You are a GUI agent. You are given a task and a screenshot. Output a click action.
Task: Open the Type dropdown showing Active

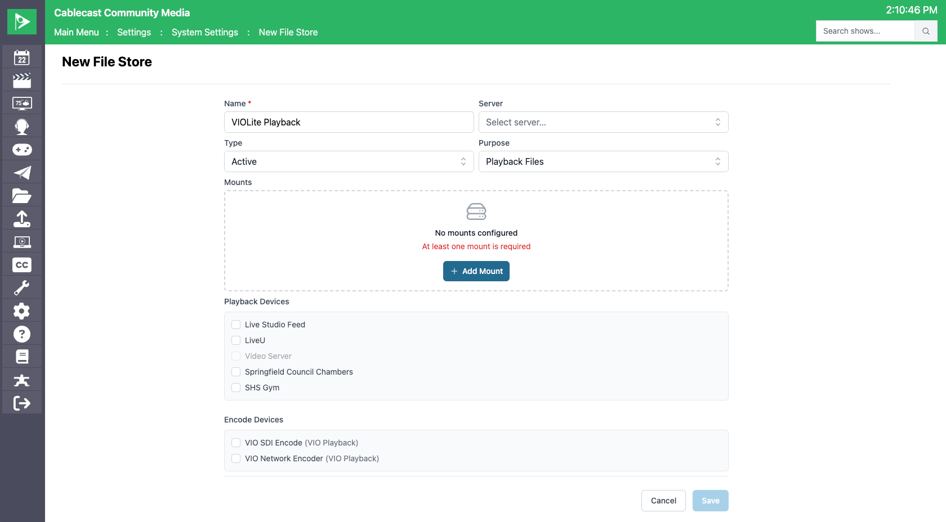coord(349,161)
